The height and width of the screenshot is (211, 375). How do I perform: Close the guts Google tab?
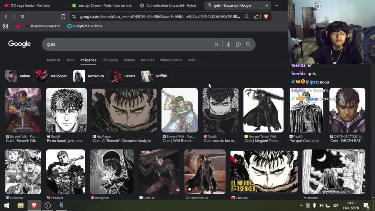[267, 5]
